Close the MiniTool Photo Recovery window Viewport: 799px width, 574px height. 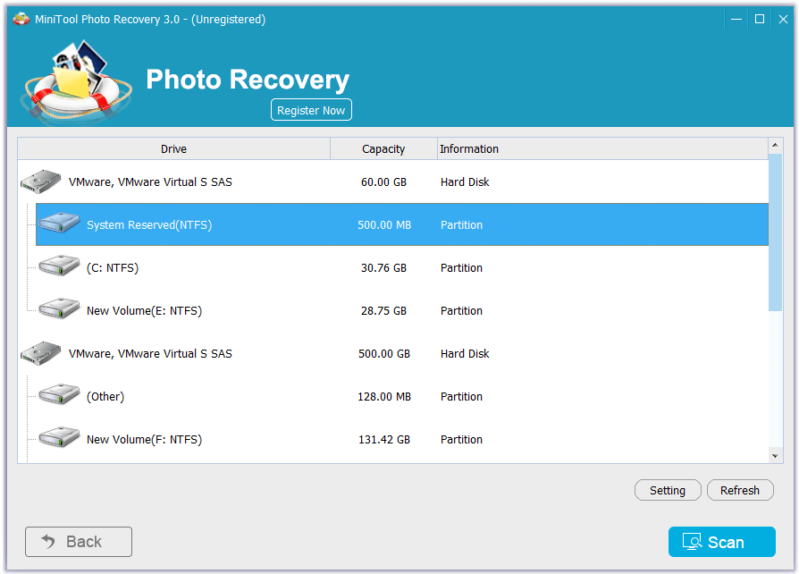pos(783,20)
